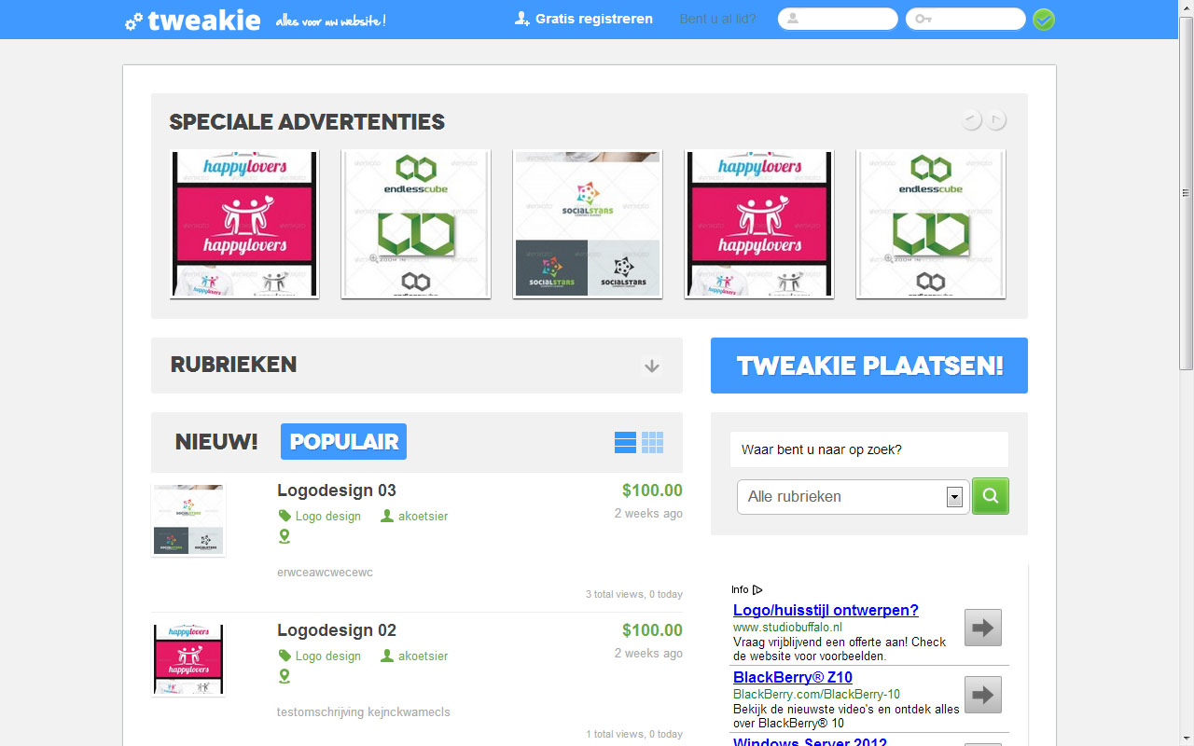Click the arrow button beside Logo/huisstijl ad
This screenshot has height=746, width=1194.
(x=983, y=628)
